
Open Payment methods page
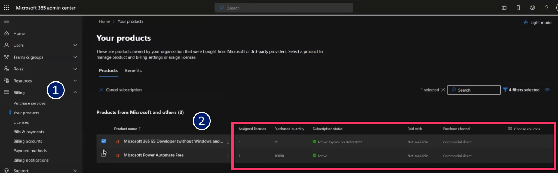(30, 151)
